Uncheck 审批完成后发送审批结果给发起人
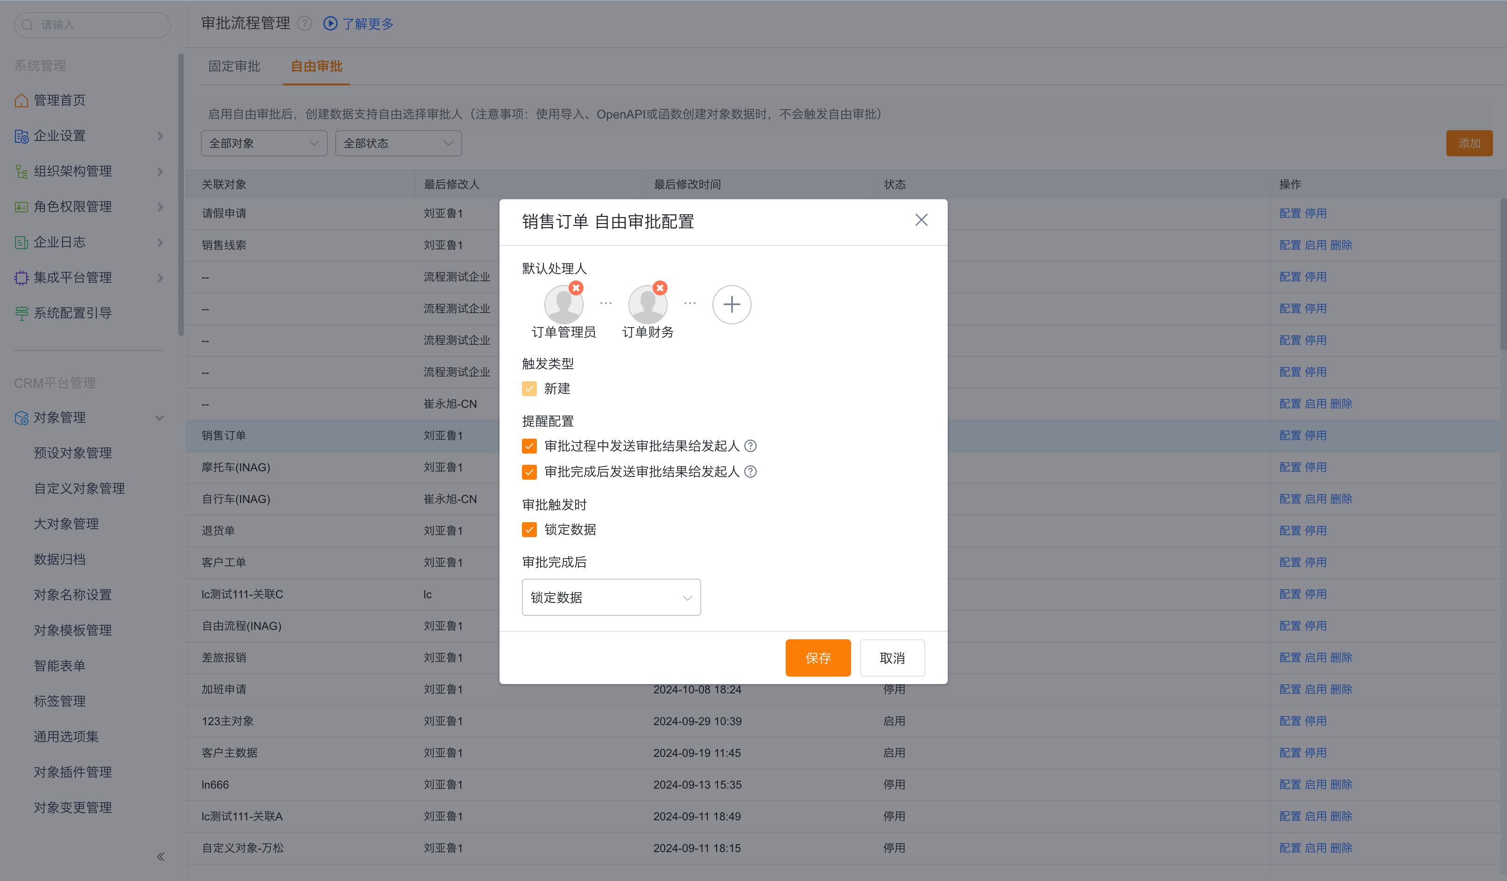1507x881 pixels. pos(529,472)
